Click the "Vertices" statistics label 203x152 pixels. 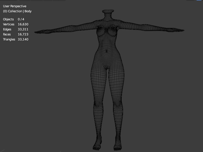point(9,24)
